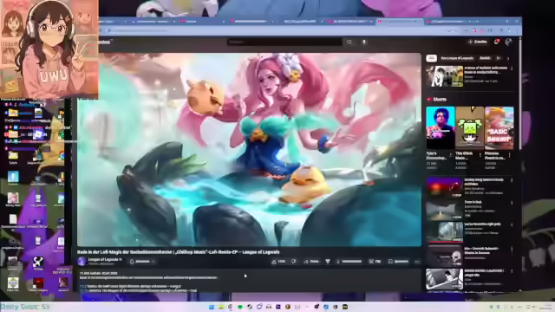Save the video with the Speichern button
The width and height of the screenshot is (555, 312).
[399, 262]
